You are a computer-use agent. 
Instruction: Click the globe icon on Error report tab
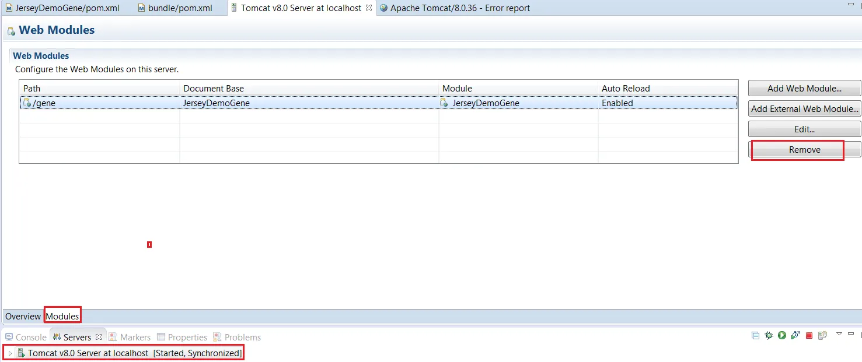[x=383, y=8]
